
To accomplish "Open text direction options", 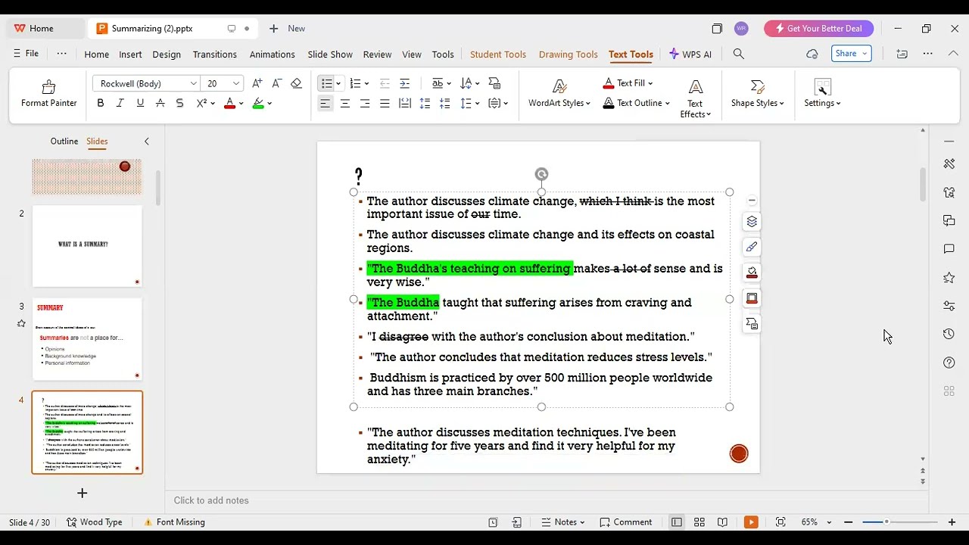I will pyautogui.click(x=470, y=83).
